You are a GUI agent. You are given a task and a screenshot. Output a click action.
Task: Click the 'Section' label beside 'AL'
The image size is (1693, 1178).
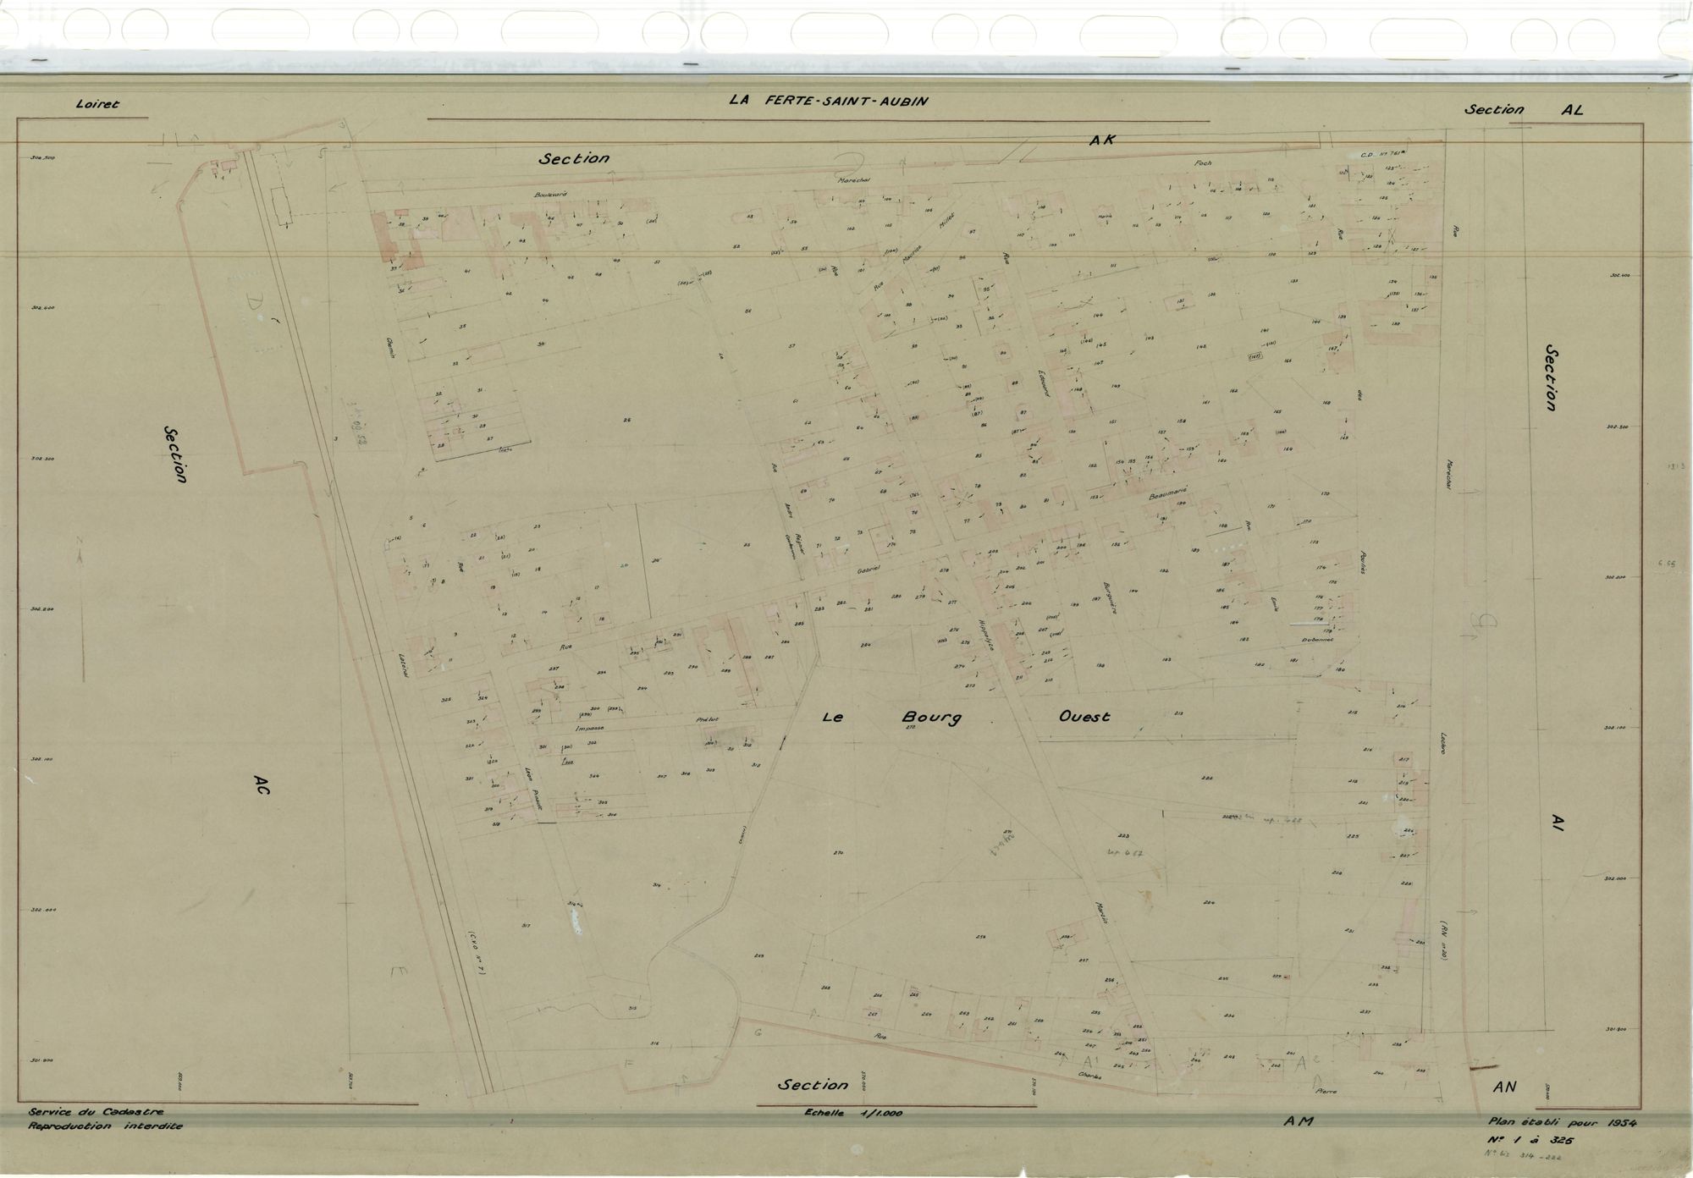(x=1494, y=109)
